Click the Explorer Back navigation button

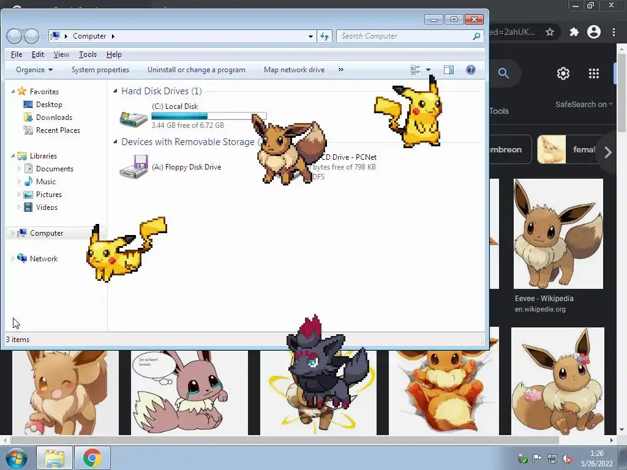point(15,36)
